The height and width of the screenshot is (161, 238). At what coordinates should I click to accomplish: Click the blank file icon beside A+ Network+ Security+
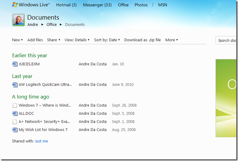point(15,121)
